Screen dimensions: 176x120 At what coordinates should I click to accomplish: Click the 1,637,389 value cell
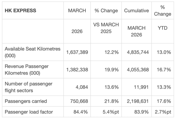coord(77,52)
